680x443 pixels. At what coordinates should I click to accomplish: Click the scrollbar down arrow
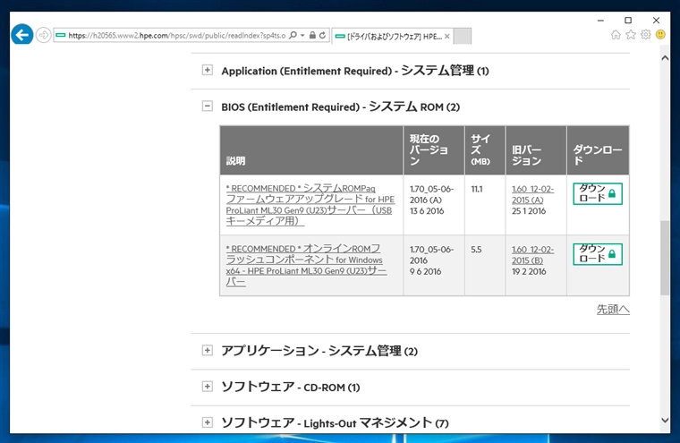point(665,420)
